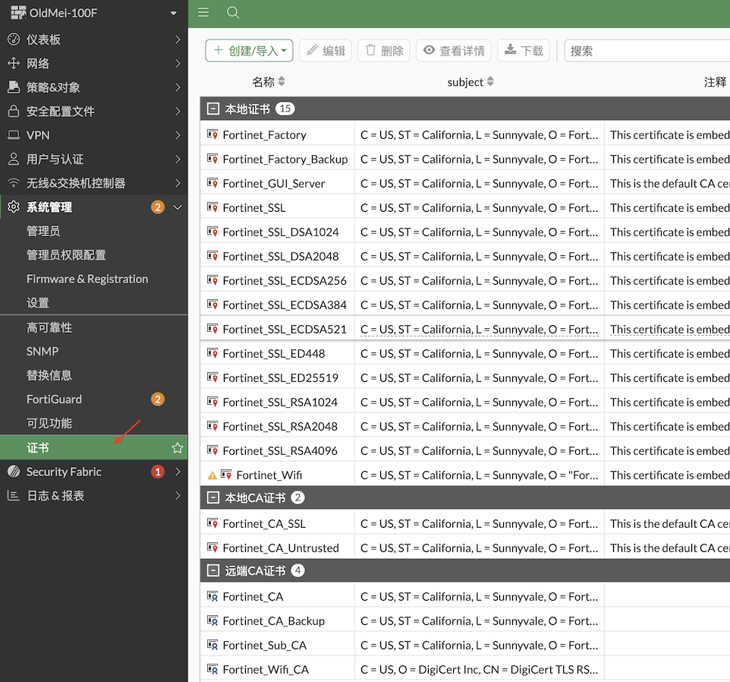Collapse the 系统管理 menu chevron
Image resolution: width=730 pixels, height=682 pixels.
tap(178, 207)
